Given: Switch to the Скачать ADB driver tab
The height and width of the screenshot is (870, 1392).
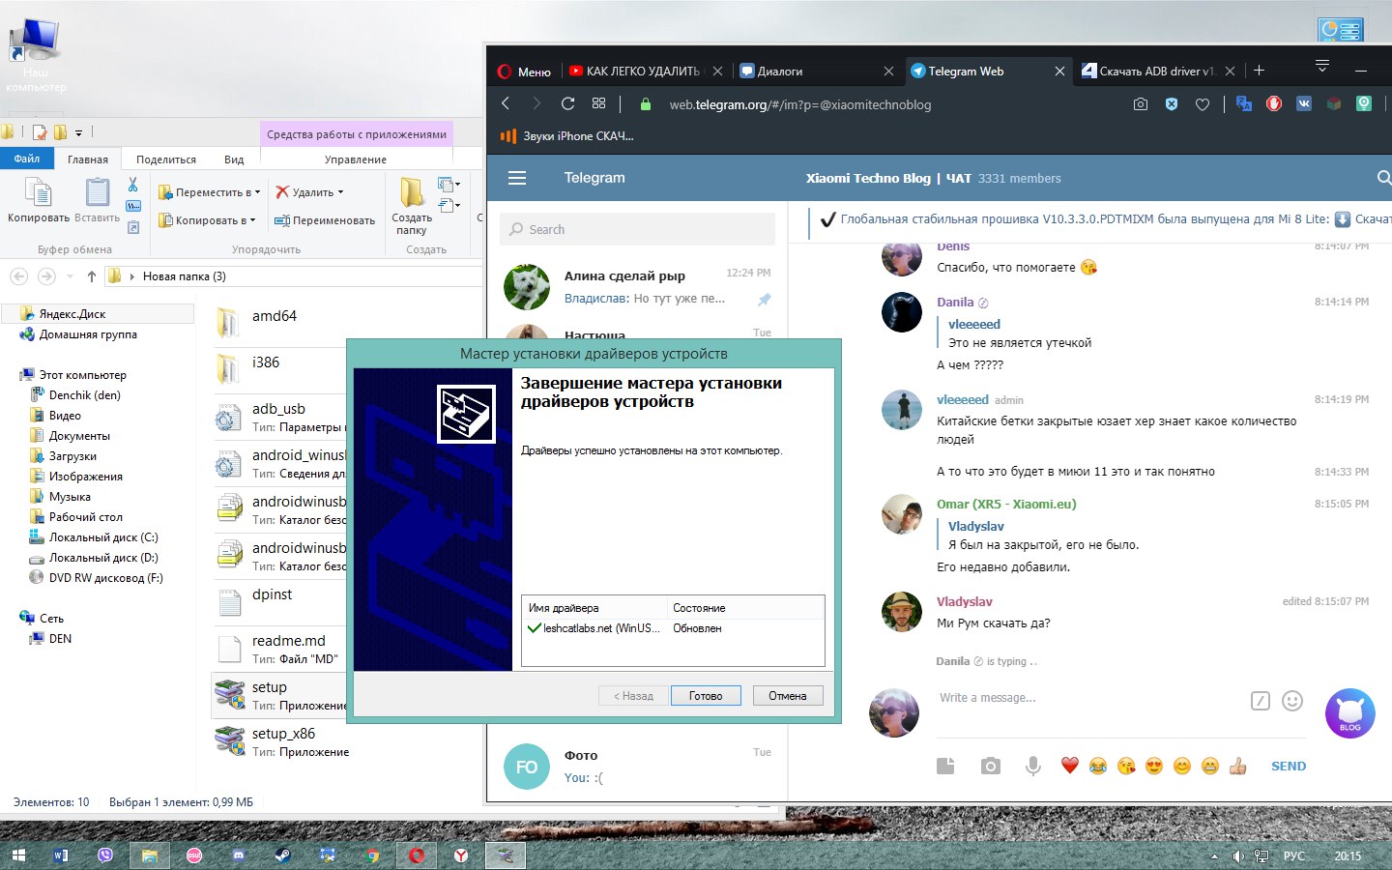Looking at the screenshot, I should click(1156, 72).
